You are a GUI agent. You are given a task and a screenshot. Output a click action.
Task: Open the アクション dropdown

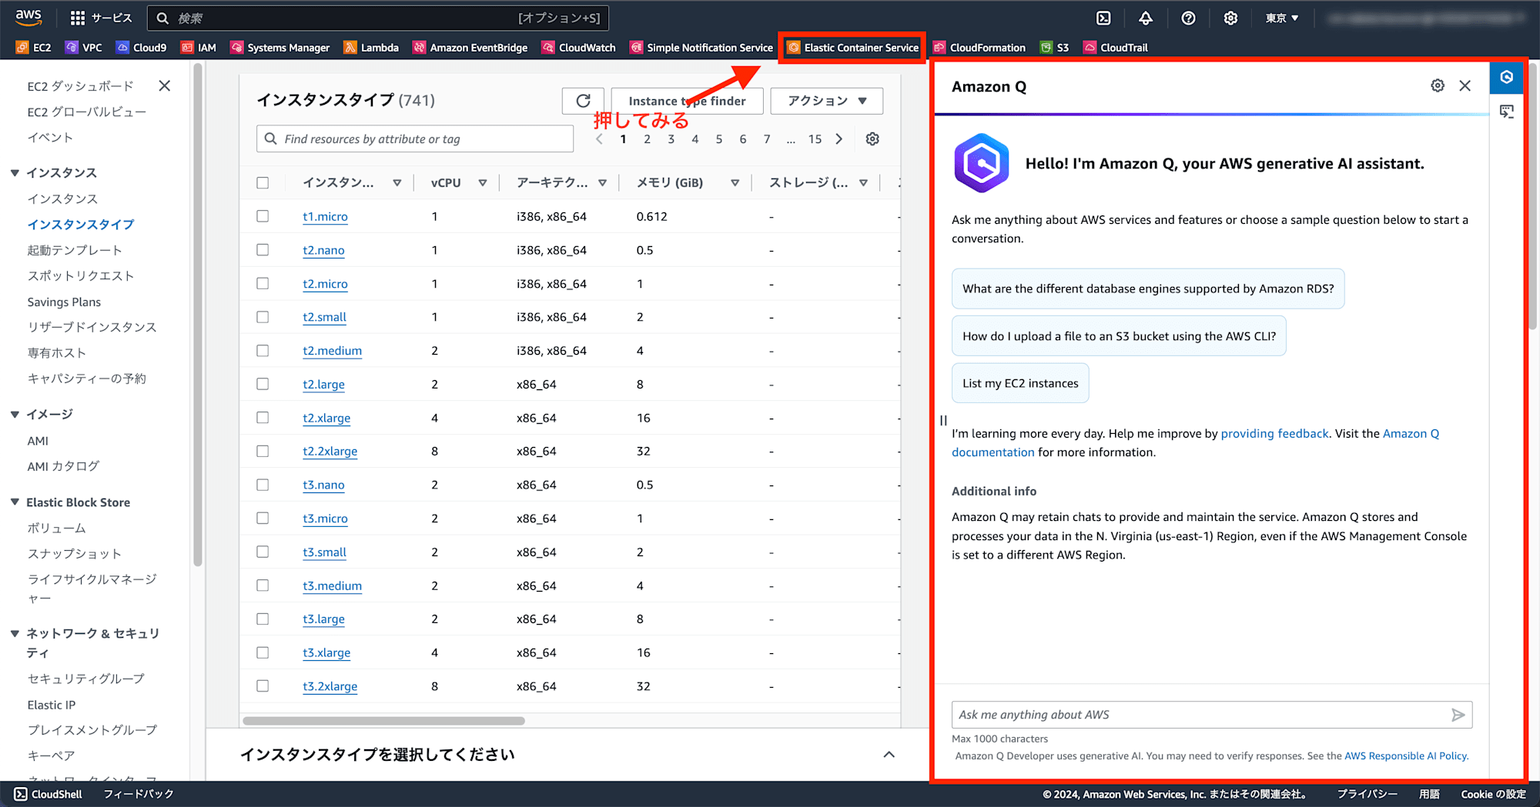[x=826, y=101]
